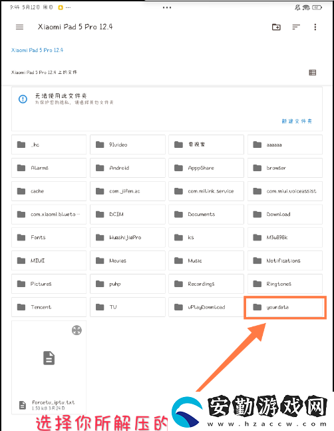Open the Alarms folder
This screenshot has width=334, height=431.
tap(49, 168)
